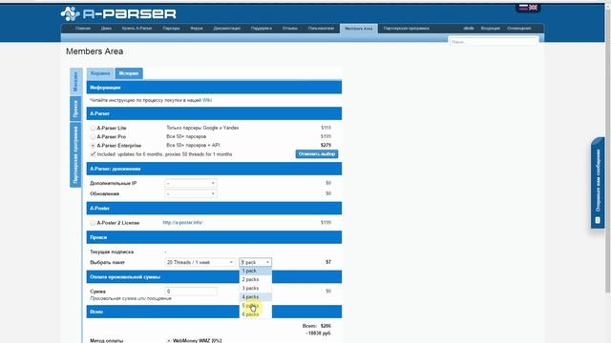Tick the A-Poster 2 License checkbox
The height and width of the screenshot is (343, 611).
tap(93, 223)
